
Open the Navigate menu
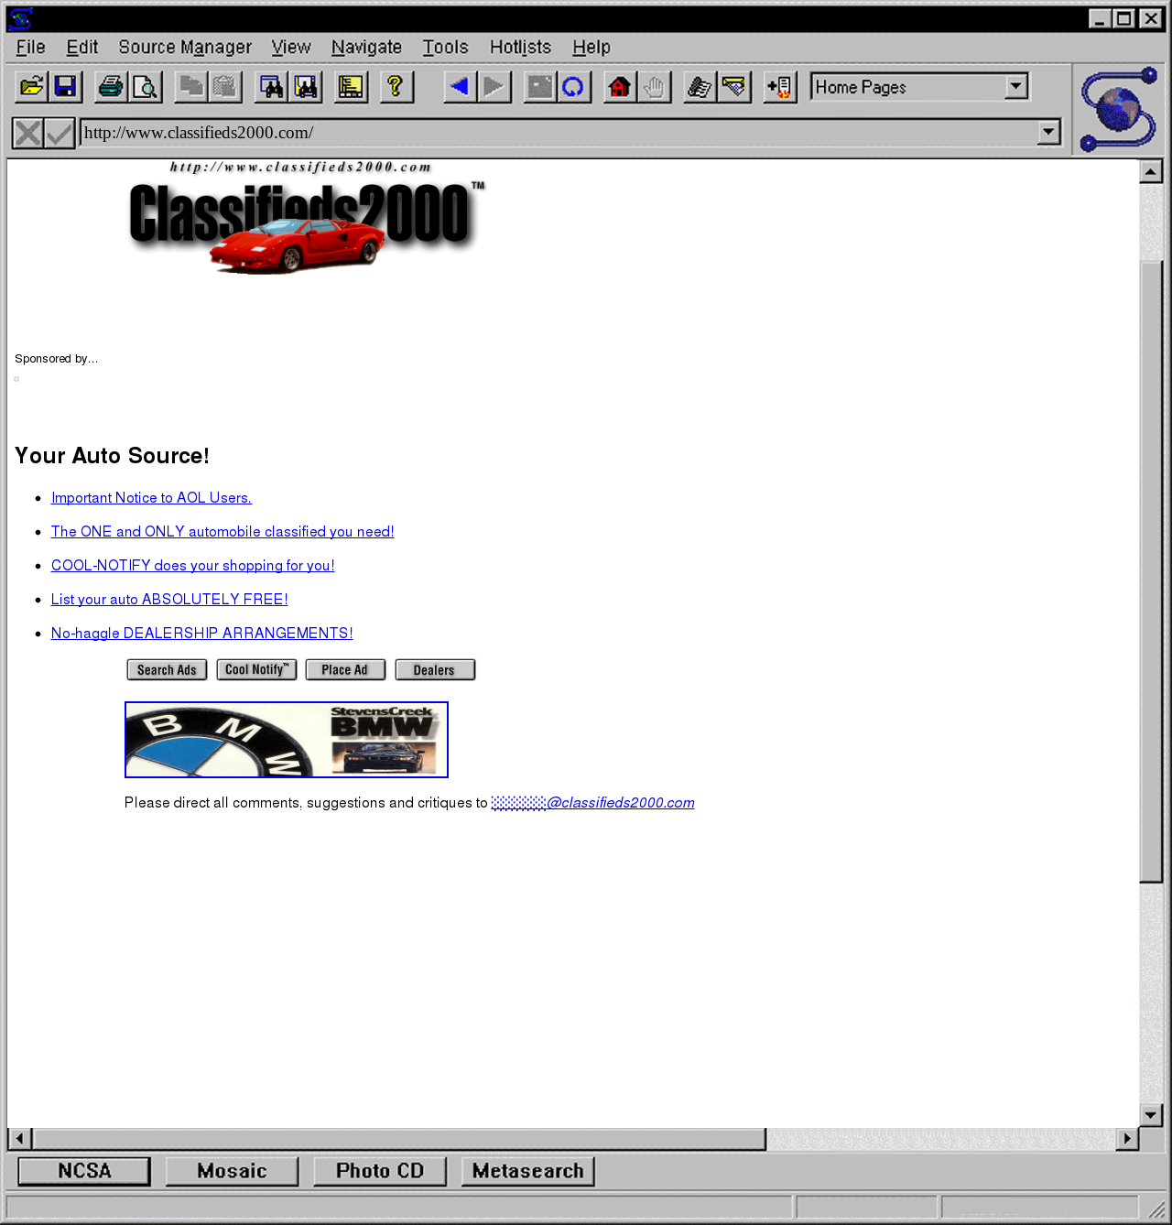click(x=366, y=47)
